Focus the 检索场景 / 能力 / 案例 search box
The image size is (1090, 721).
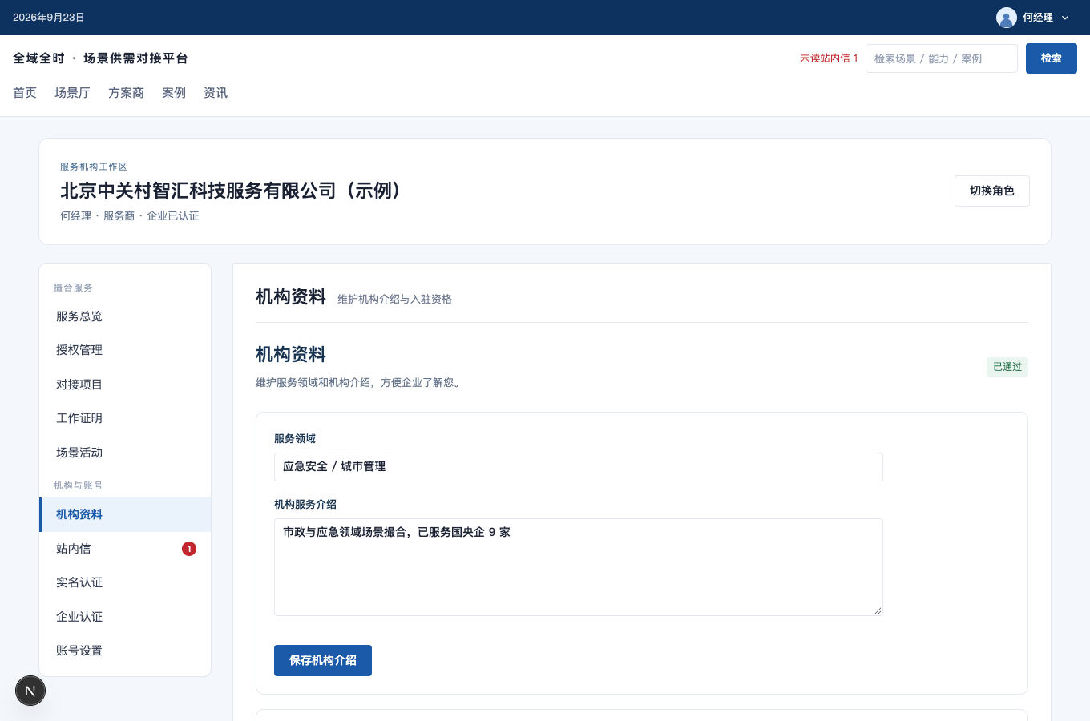[942, 58]
